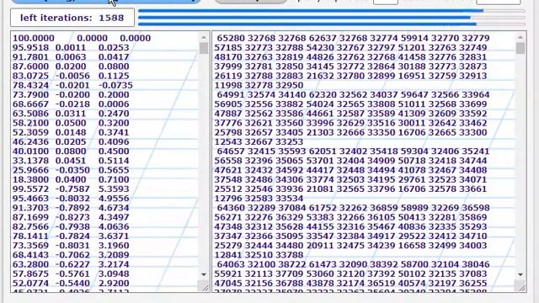Select value 58.2100 in left panel
Viewport: 539px width, 303px height.
tap(30, 123)
